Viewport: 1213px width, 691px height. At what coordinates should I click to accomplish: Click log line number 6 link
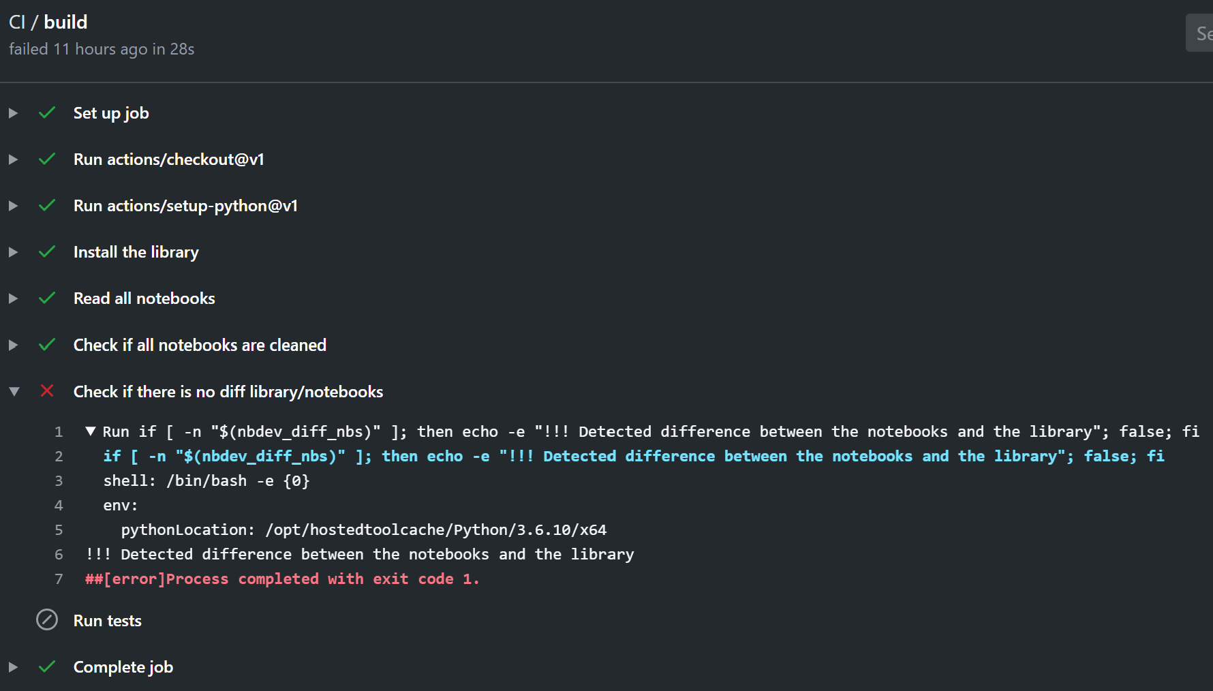click(x=59, y=555)
